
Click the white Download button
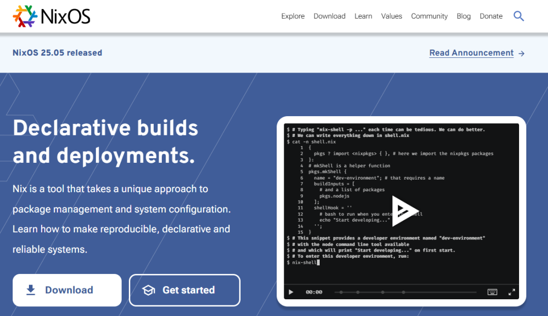[x=67, y=290]
